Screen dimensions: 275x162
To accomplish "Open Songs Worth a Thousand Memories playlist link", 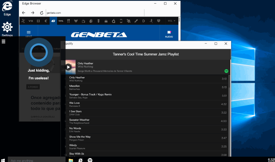I will point(105,71).
